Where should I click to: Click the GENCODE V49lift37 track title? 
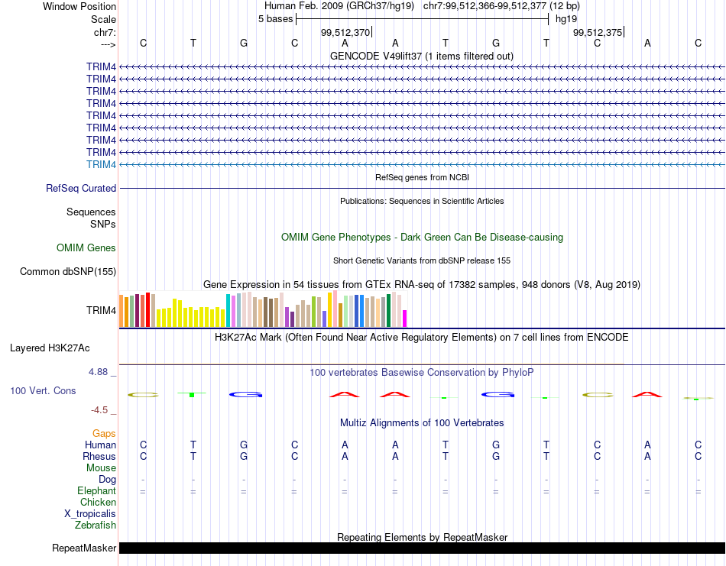pyautogui.click(x=422, y=56)
